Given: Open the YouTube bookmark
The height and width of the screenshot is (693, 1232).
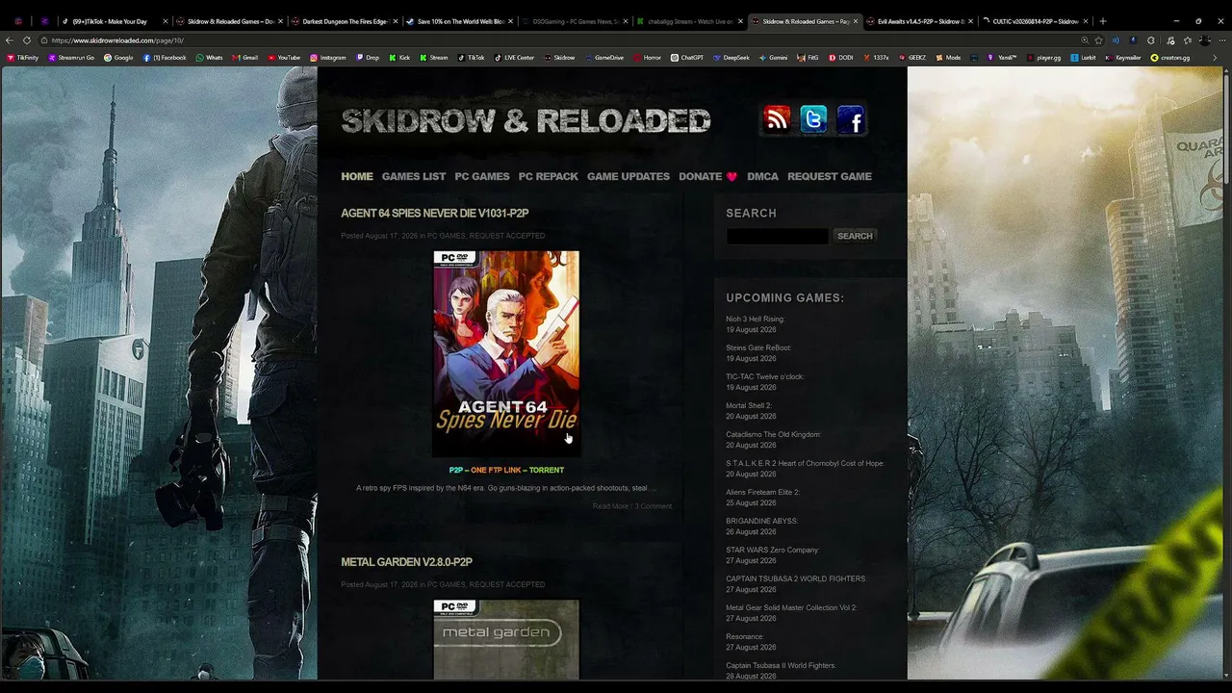Looking at the screenshot, I should [x=284, y=58].
